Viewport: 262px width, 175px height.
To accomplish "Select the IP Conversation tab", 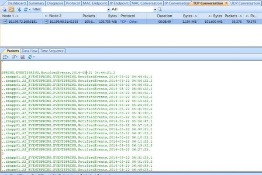I will pos(177,3).
